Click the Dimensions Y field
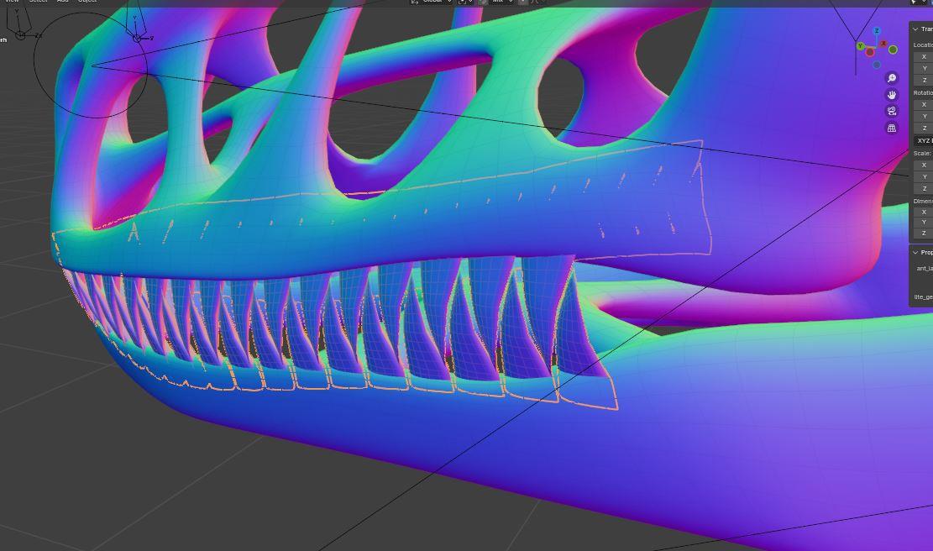The width and height of the screenshot is (933, 551). click(924, 223)
